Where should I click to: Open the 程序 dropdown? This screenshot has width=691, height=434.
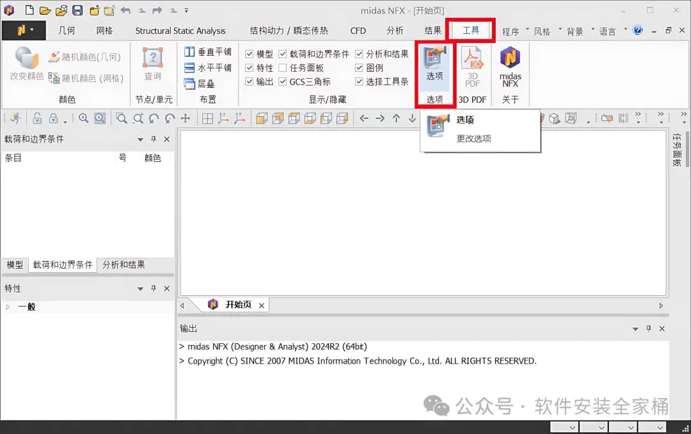pyautogui.click(x=515, y=31)
